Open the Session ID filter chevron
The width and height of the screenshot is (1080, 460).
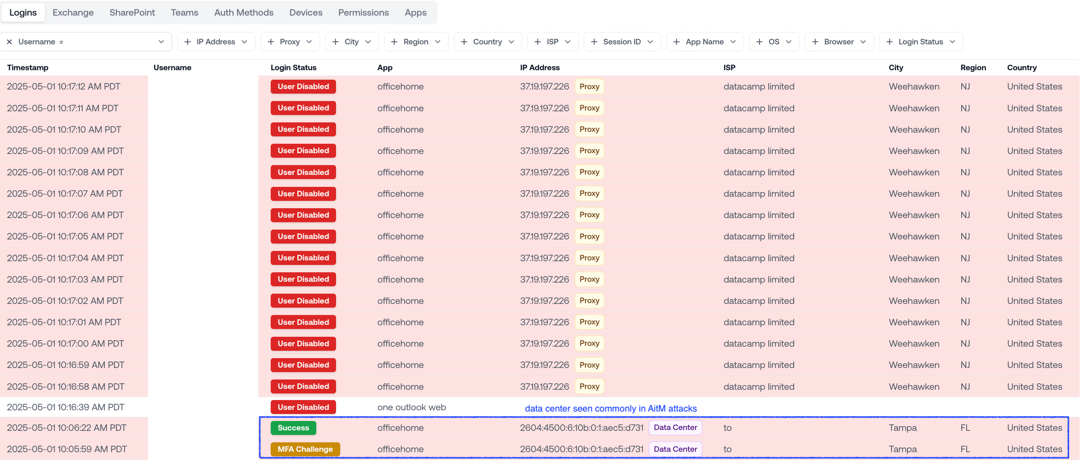coord(650,42)
